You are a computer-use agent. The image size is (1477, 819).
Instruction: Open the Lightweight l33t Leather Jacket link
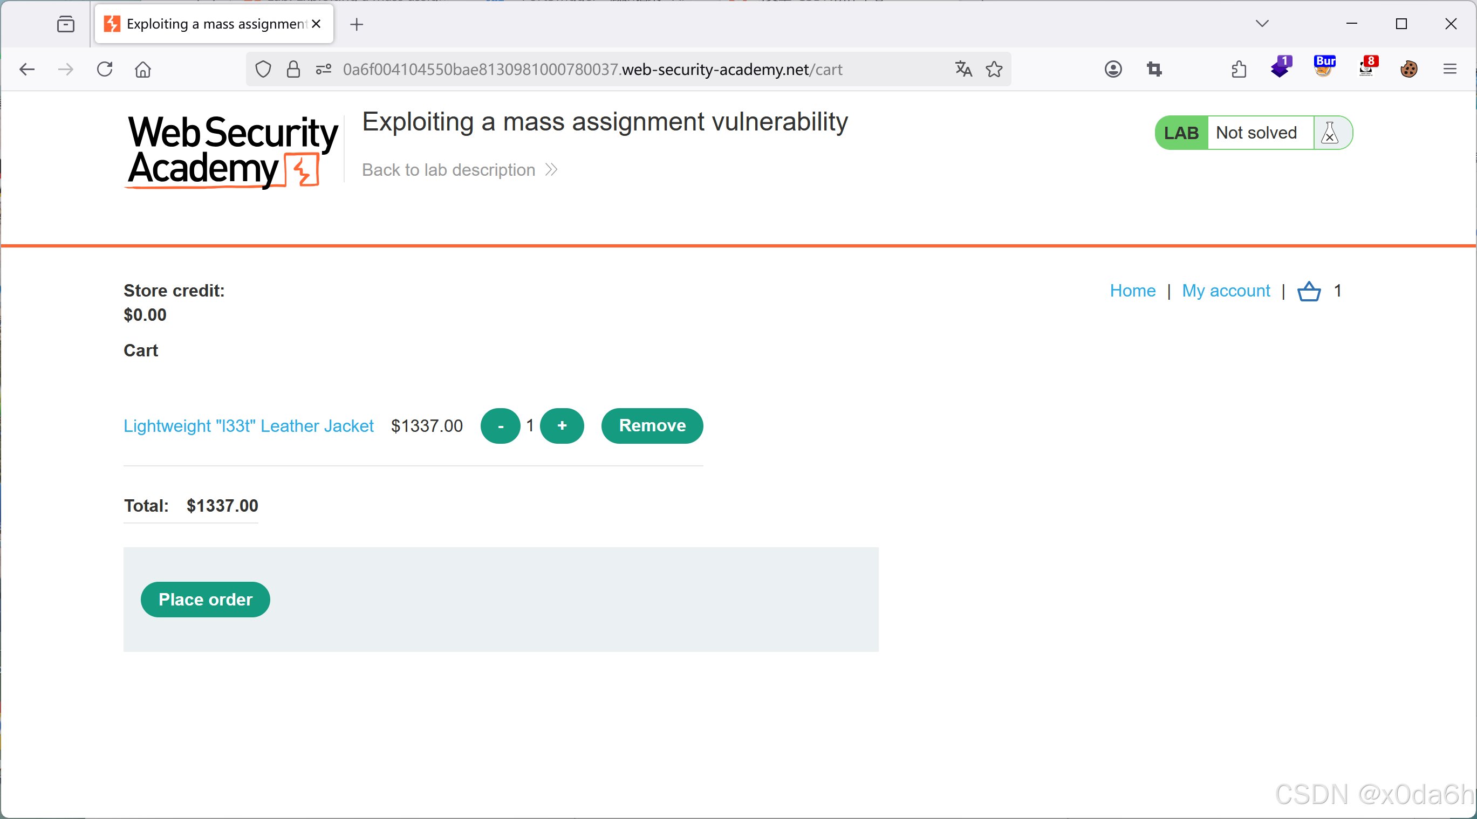248,426
